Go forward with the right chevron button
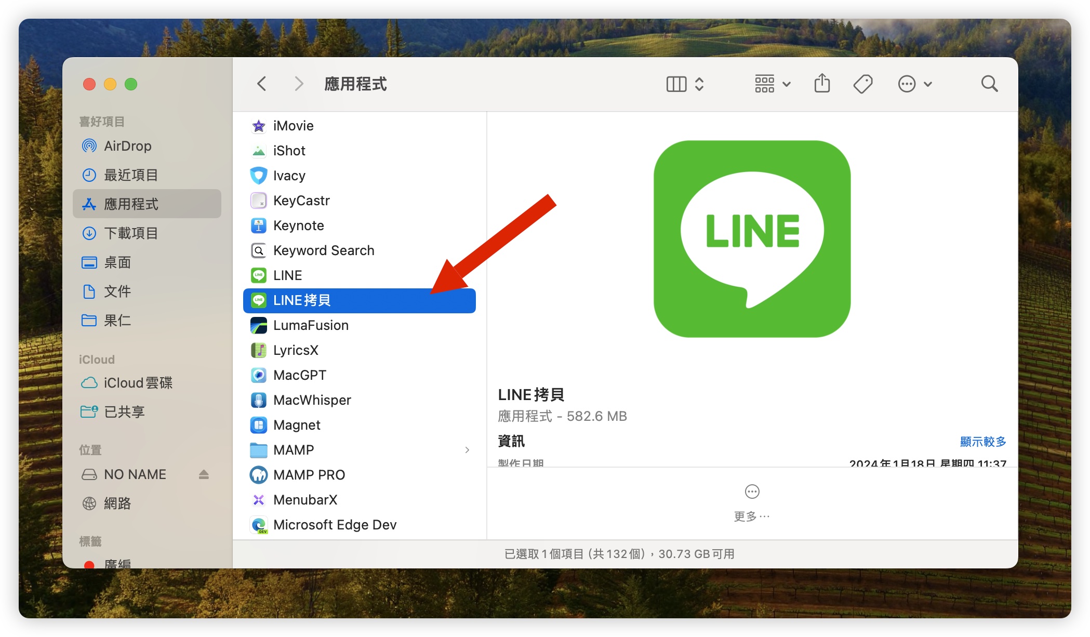 coord(299,84)
